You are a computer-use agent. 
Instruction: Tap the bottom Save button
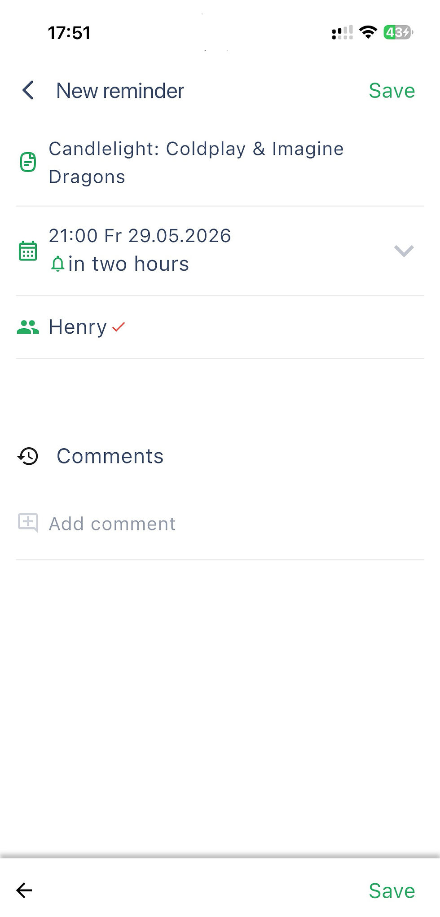point(392,891)
